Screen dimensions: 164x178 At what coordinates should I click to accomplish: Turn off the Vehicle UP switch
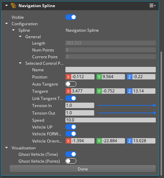pyautogui.click(x=71, y=127)
